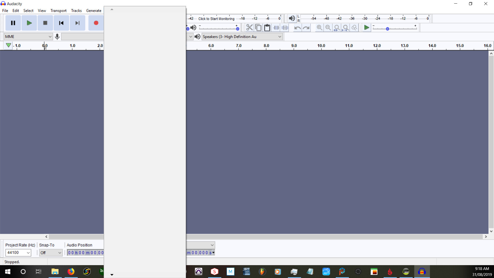Open the Tracks menu
Viewport: 494px width, 278px height.
76,11
